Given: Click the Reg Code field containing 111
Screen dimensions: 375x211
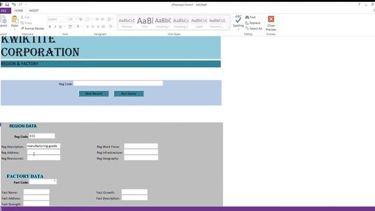Looking at the screenshot, I should [x=42, y=136].
